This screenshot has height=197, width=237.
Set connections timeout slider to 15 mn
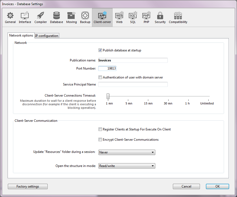point(148,96)
